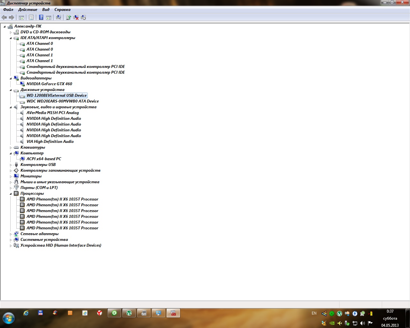Open the NVIDIA tray icon
410x328 pixels.
[x=332, y=323]
